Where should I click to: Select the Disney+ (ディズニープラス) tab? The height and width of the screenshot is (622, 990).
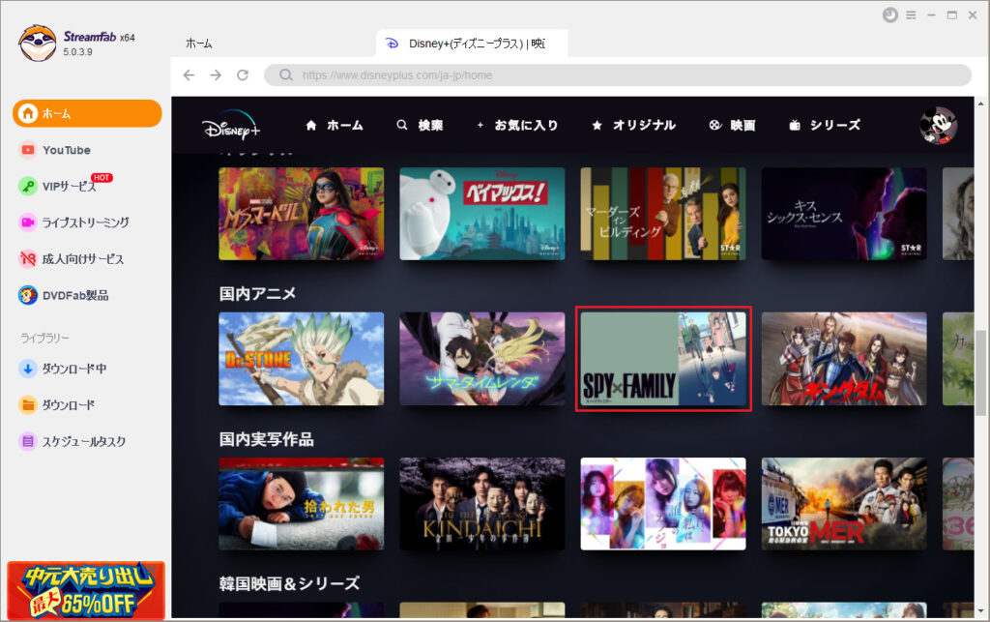tap(472, 44)
